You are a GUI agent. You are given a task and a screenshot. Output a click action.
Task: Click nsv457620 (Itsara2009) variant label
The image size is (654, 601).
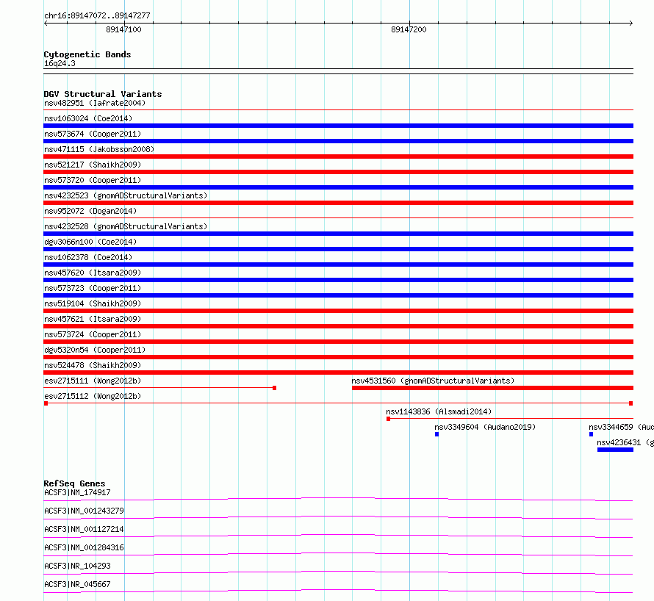(x=93, y=273)
